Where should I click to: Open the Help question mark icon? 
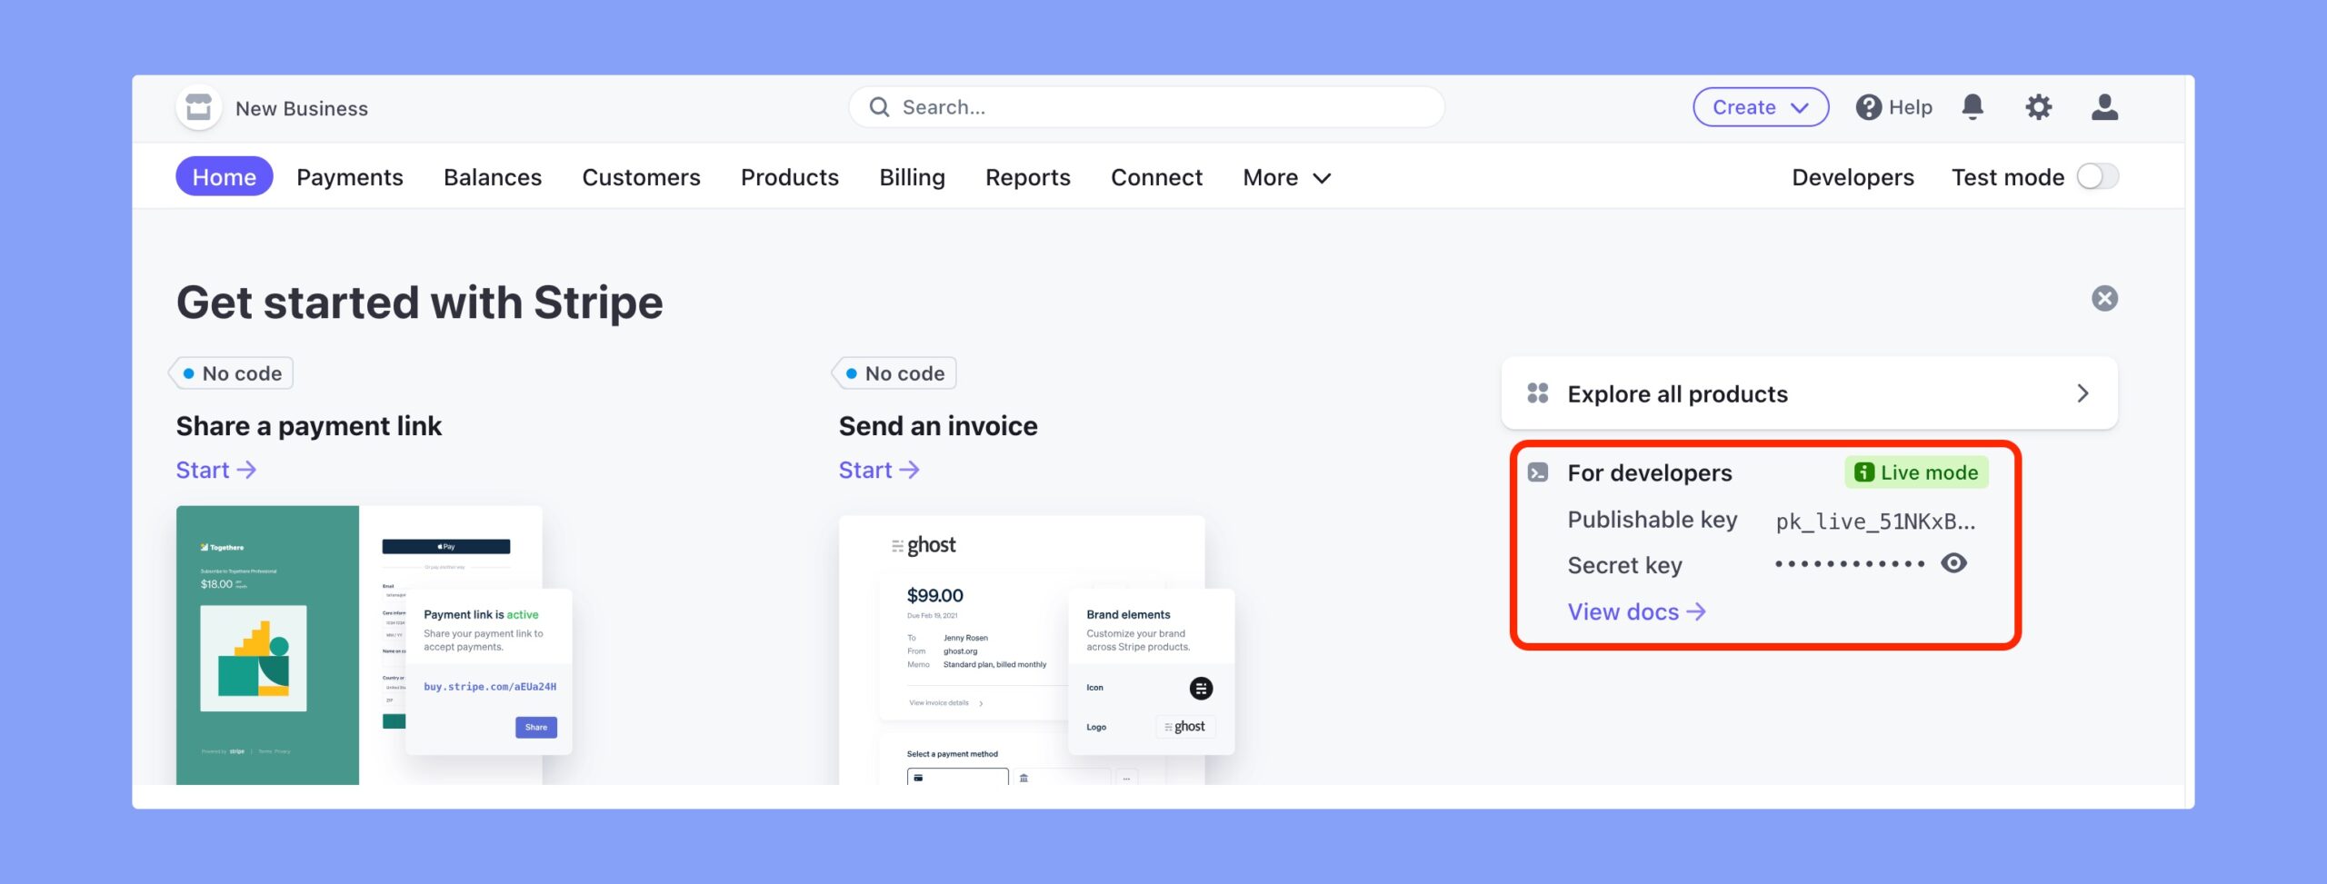pos(1868,107)
